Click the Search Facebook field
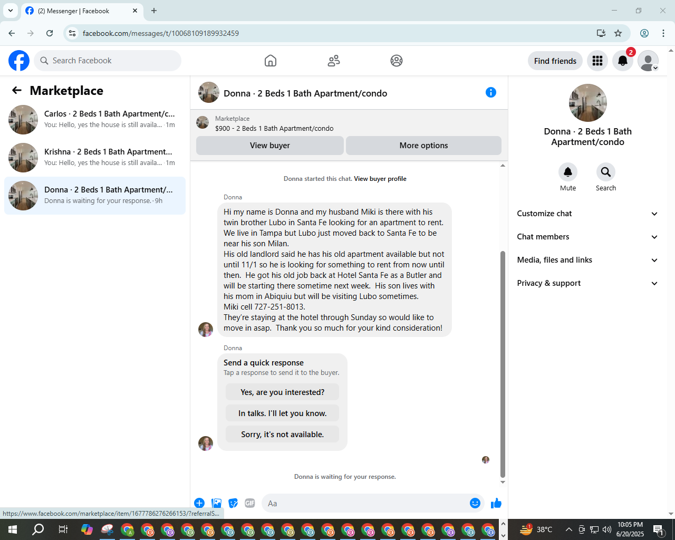 coord(108,61)
